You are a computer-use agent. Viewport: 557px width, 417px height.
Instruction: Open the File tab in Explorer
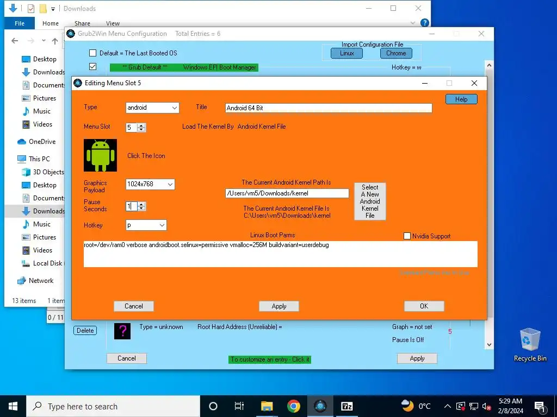(x=20, y=23)
